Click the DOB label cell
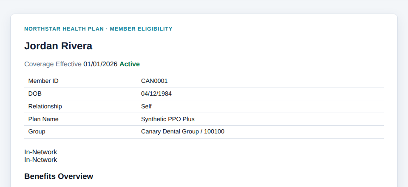Image resolution: width=408 pixels, height=187 pixels. pyautogui.click(x=81, y=94)
